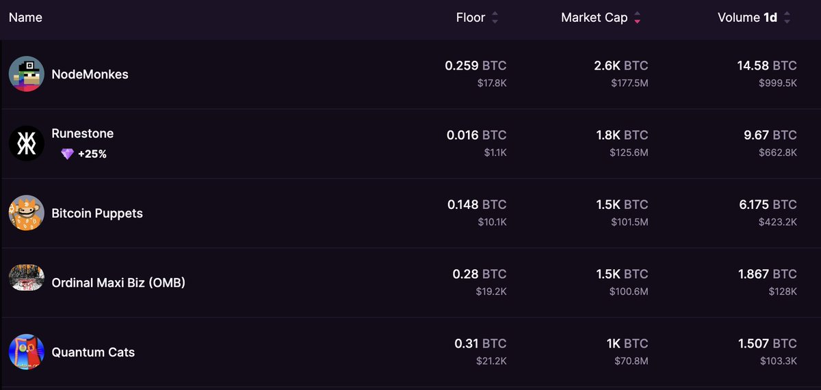Click the Runestone logo icon

click(x=27, y=143)
